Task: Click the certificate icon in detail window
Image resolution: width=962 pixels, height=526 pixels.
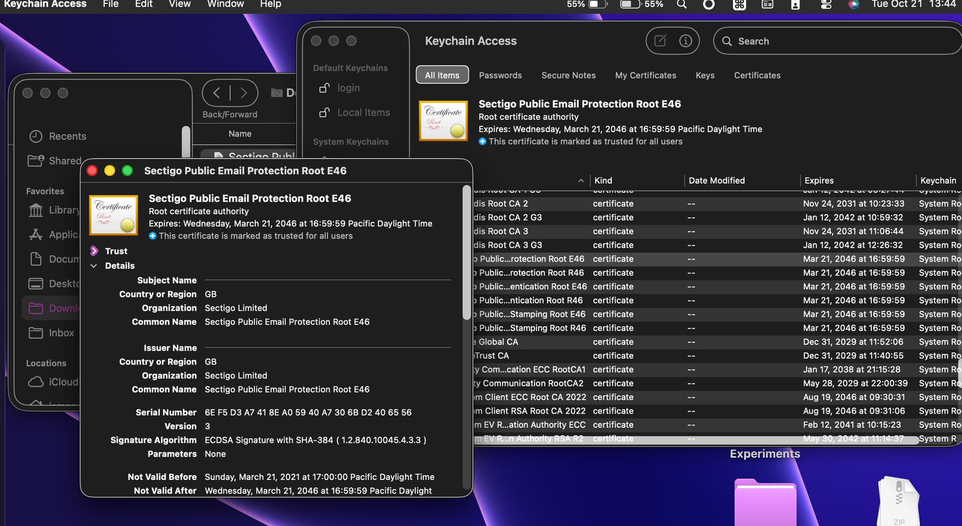Action: 114,215
